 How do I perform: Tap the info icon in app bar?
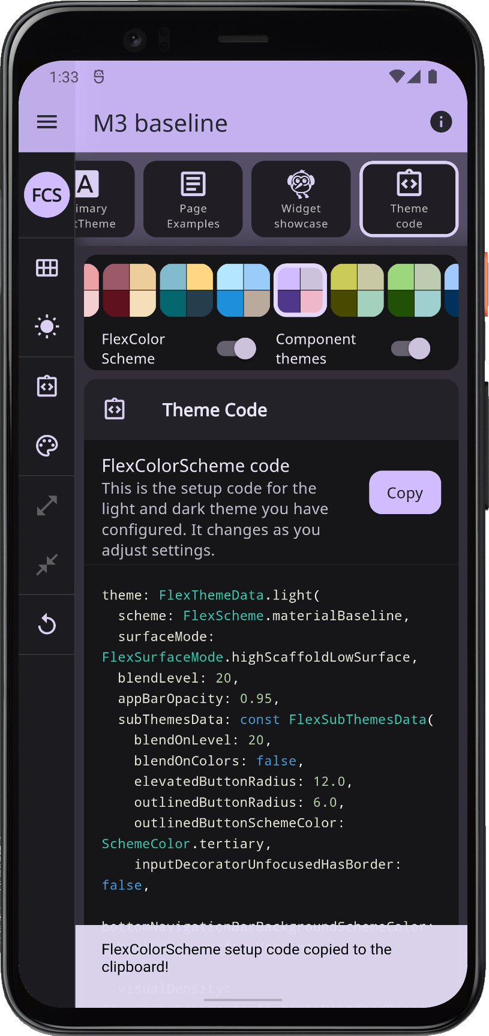(x=441, y=122)
